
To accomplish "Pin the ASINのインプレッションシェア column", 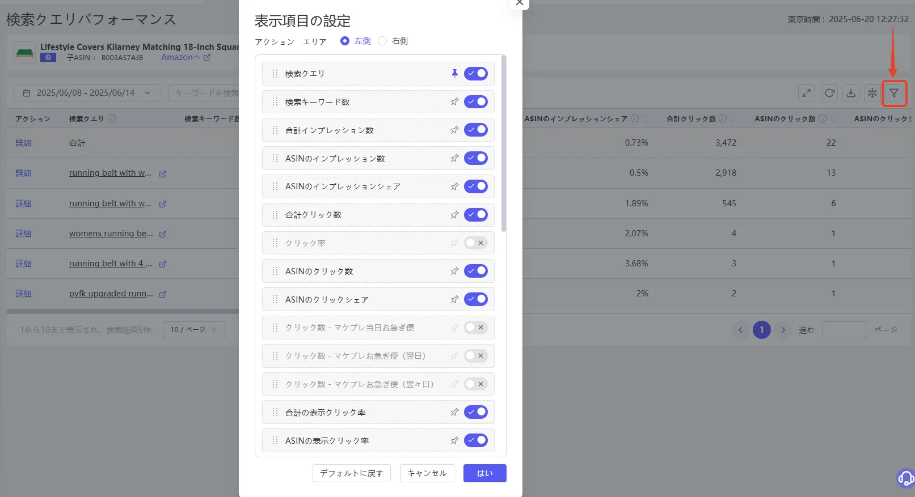I will (454, 186).
